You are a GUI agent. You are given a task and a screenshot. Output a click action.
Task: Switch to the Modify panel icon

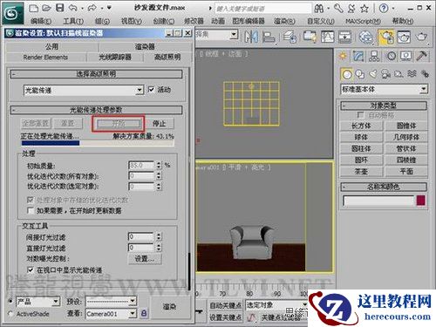click(x=358, y=56)
